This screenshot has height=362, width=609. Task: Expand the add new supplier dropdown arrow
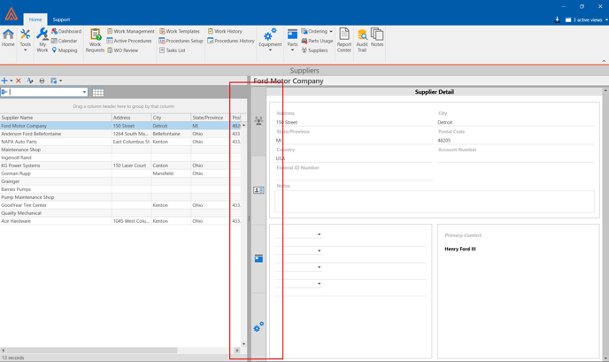tap(12, 81)
